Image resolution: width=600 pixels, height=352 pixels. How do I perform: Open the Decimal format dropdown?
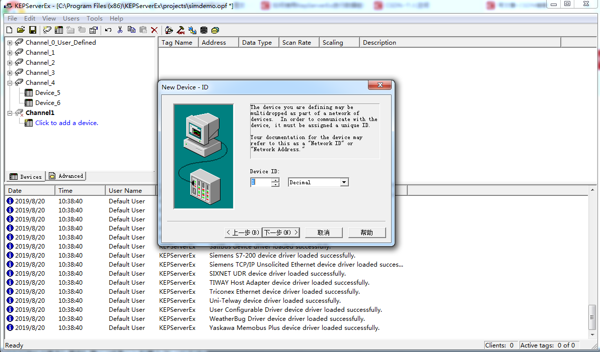344,182
